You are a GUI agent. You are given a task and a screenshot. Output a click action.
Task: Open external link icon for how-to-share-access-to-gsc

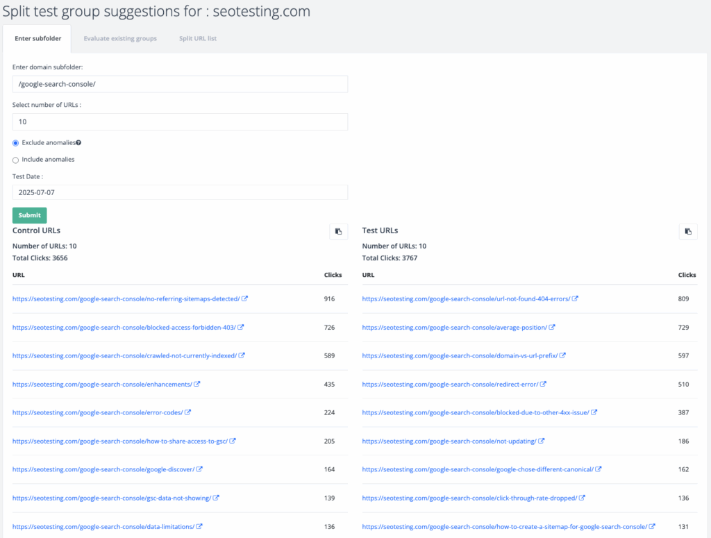[x=233, y=441]
